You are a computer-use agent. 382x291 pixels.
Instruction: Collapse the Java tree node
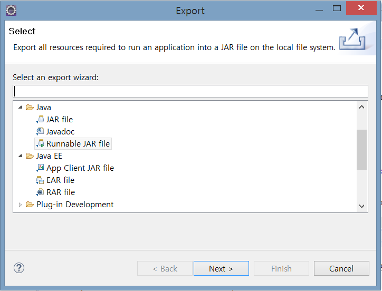[x=21, y=108]
